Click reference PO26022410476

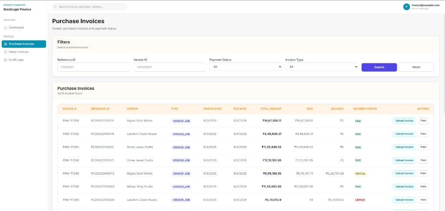tap(103, 134)
